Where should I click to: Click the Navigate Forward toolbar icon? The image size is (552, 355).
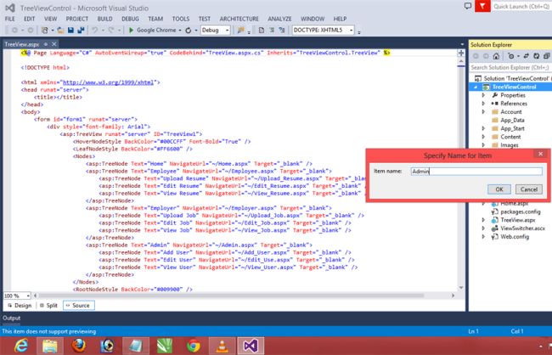click(x=31, y=31)
